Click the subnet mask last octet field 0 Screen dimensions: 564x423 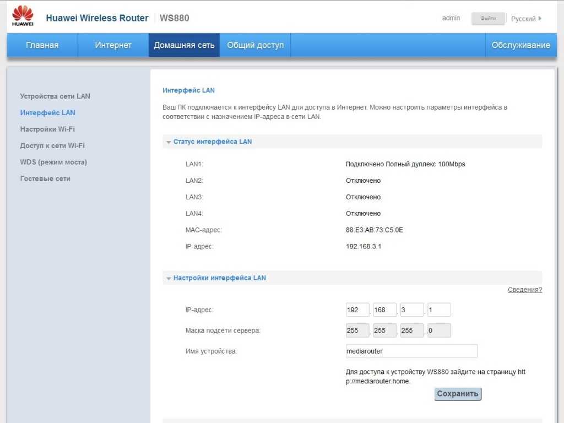click(x=439, y=330)
